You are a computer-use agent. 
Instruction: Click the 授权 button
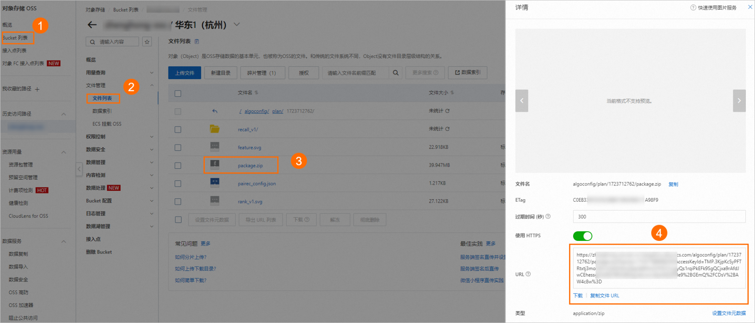pyautogui.click(x=304, y=73)
